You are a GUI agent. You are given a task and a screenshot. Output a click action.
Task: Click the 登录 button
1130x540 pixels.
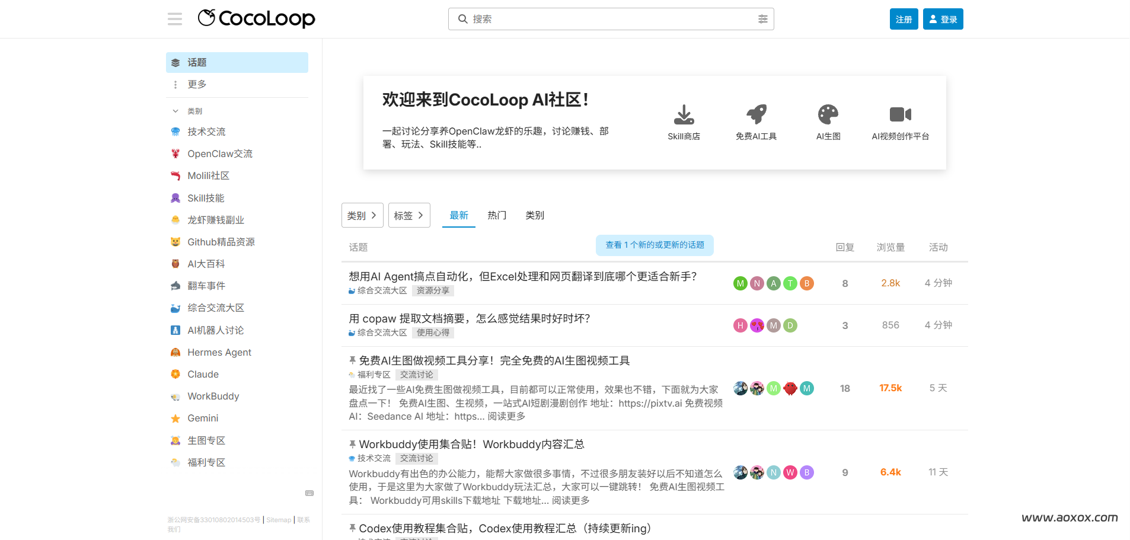coord(943,19)
